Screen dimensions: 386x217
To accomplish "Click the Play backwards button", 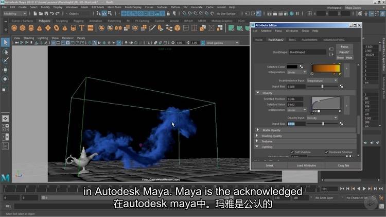I will 359,189.
